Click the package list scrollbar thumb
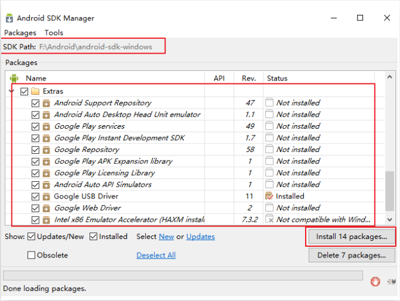 click(x=389, y=191)
